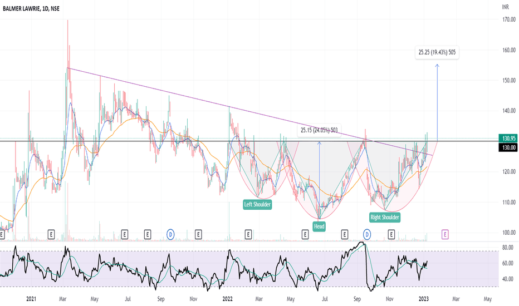Click the Head label

(319, 226)
